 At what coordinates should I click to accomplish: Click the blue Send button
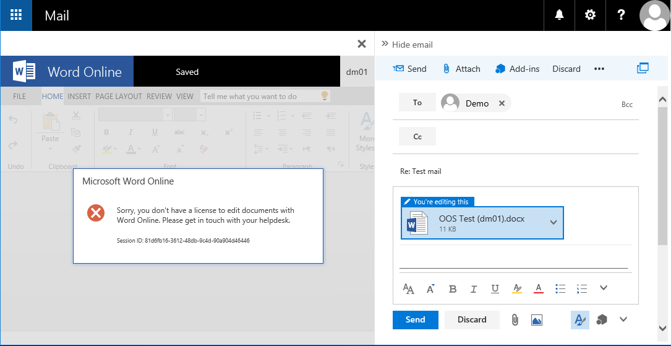(416, 320)
